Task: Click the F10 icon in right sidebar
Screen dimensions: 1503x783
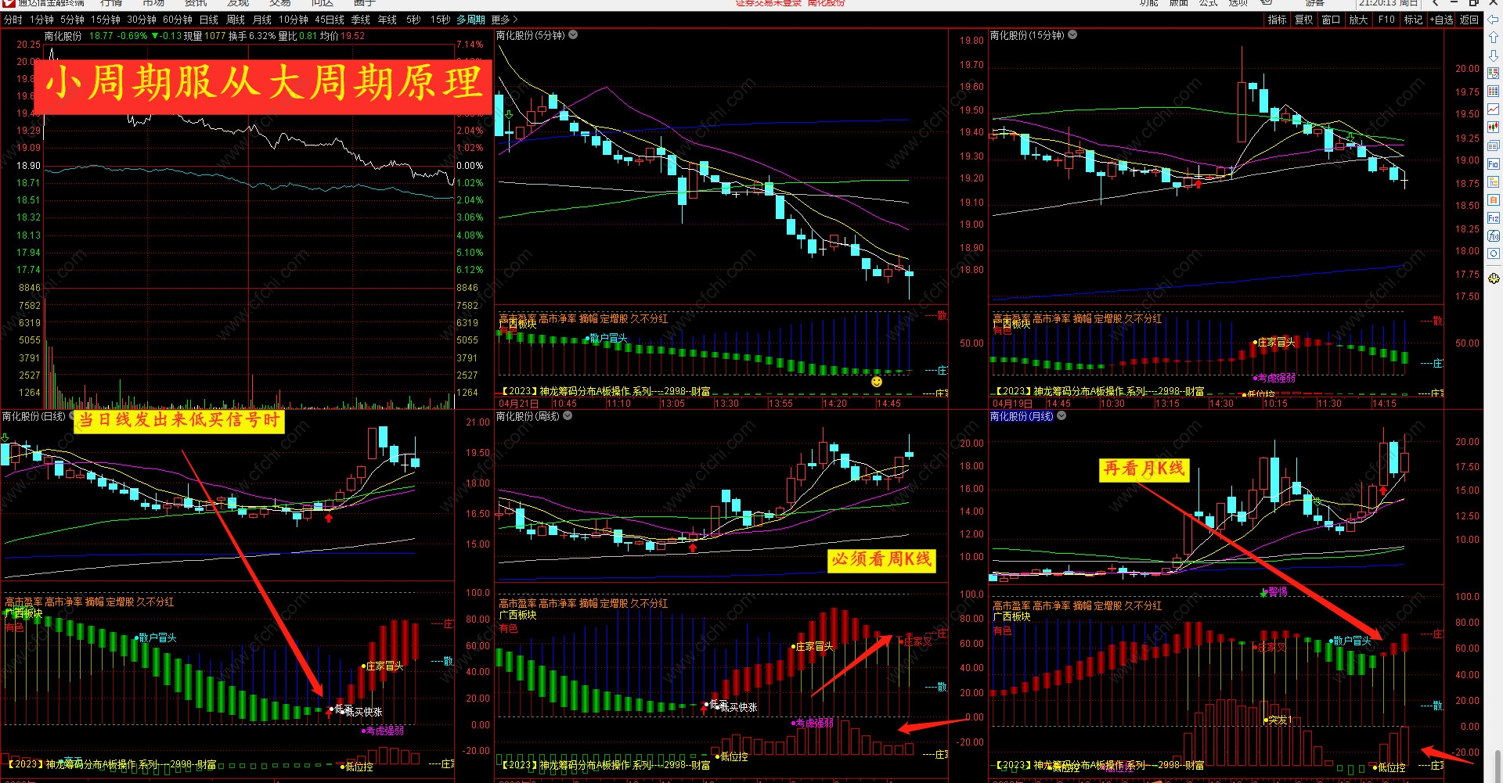Action: [1493, 164]
